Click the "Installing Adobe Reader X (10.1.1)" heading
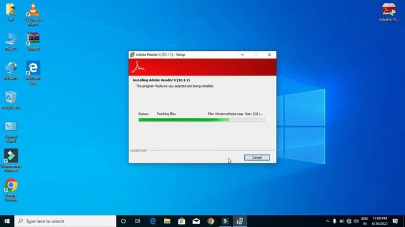 point(161,80)
